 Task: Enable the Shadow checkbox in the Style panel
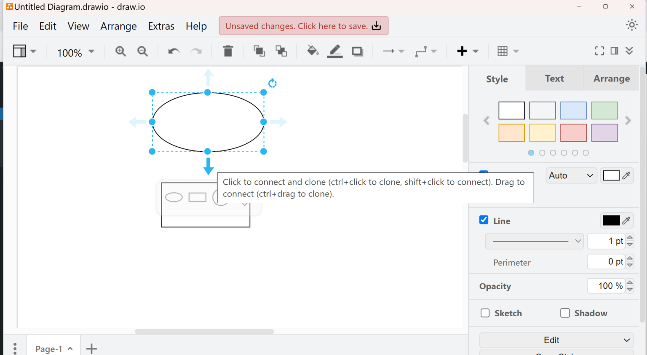(565, 313)
